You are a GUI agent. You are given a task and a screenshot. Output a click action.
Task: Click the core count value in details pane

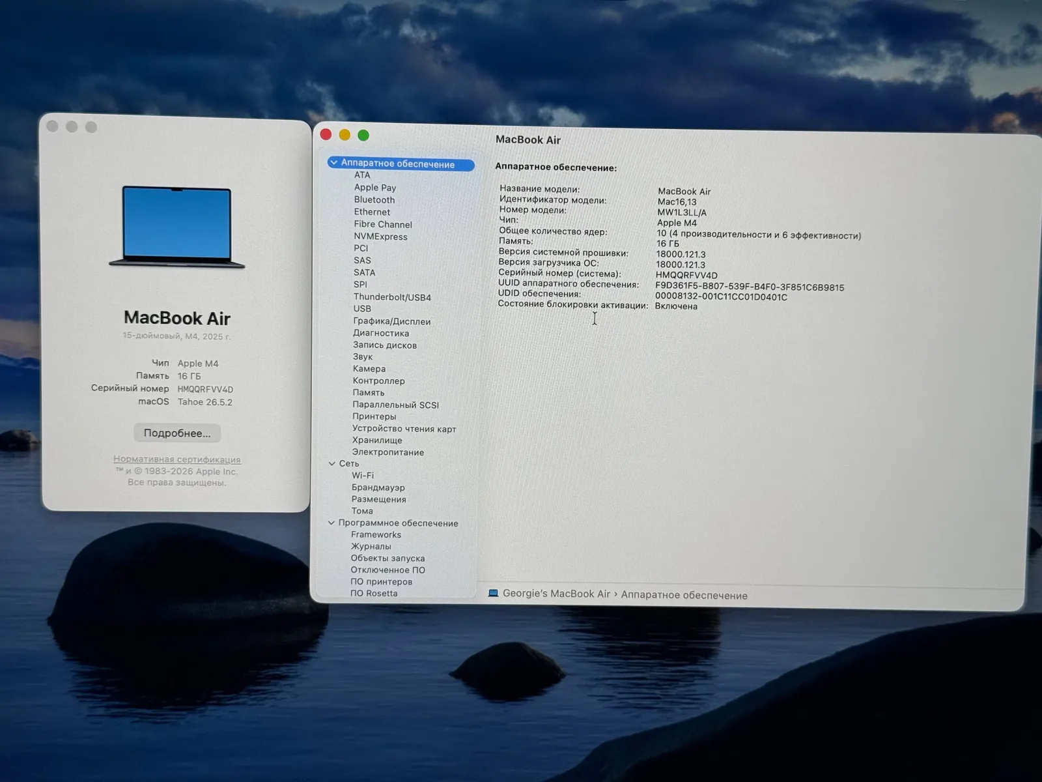(x=759, y=235)
